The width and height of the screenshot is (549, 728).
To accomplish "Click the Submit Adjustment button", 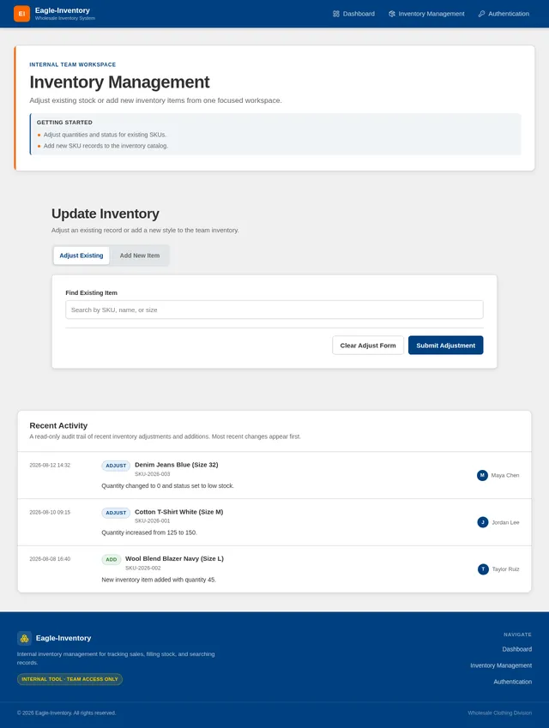I will (x=445, y=346).
